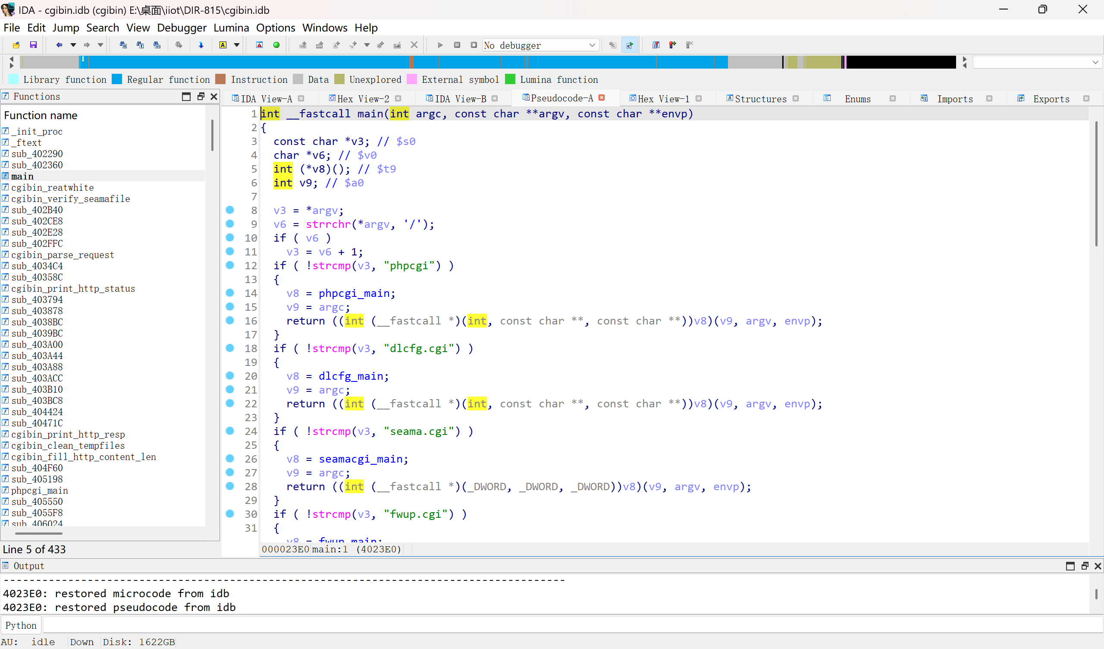Viewport: 1104px width, 649px height.
Task: Toggle breakpoint dot on line 24
Action: click(x=230, y=431)
